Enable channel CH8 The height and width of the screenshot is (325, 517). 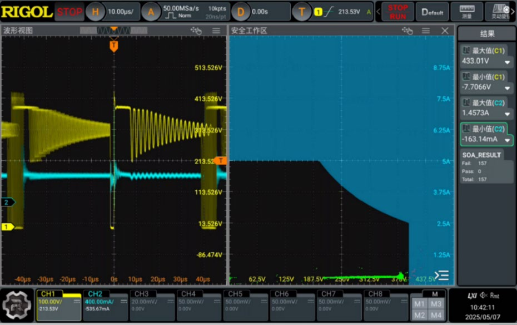386,305
